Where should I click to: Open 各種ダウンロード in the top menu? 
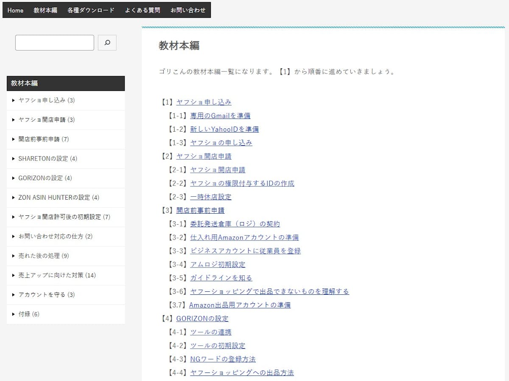click(91, 10)
